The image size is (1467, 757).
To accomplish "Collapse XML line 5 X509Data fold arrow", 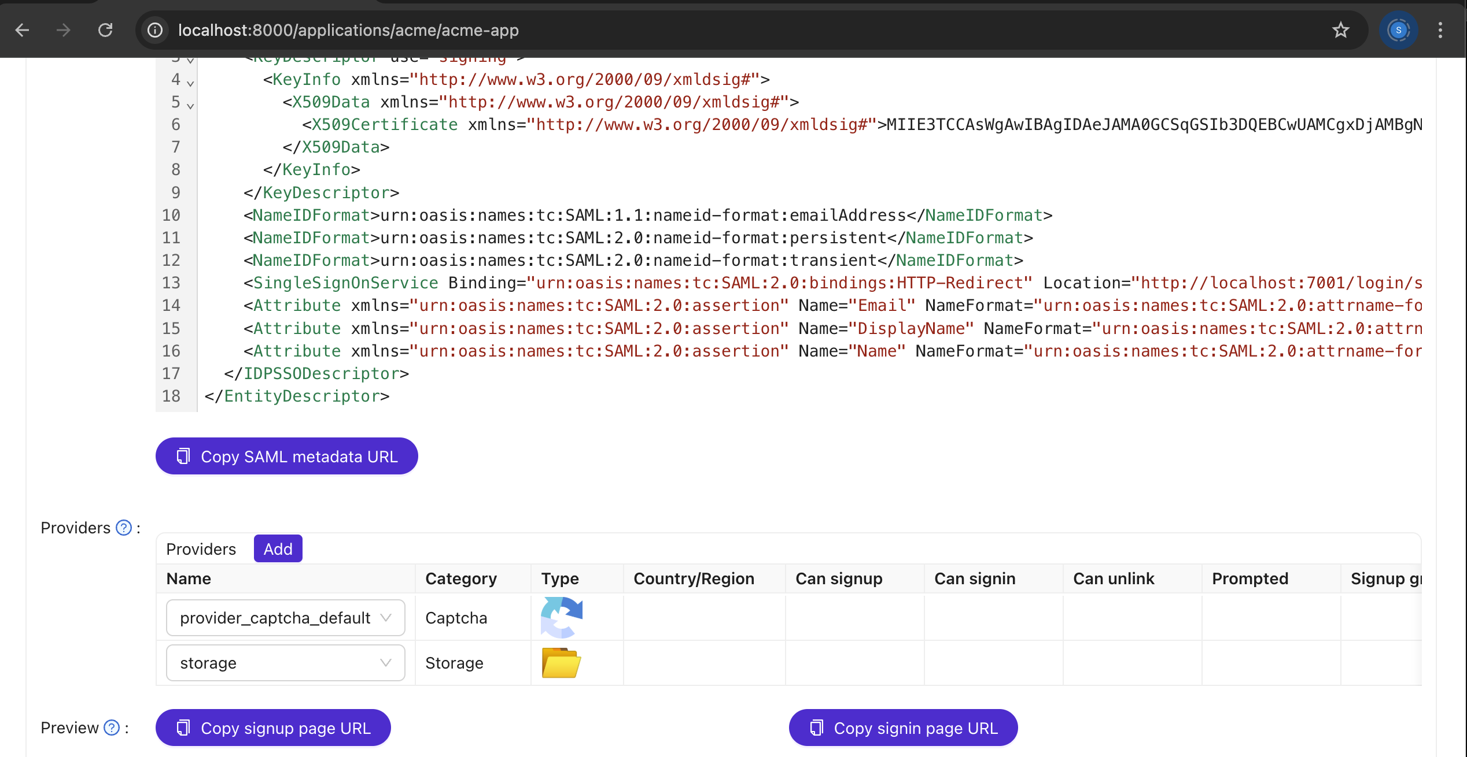I will click(x=190, y=106).
